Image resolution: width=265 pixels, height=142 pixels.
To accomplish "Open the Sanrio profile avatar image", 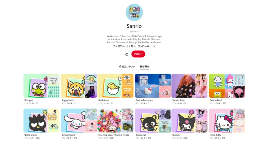I will pyautogui.click(x=134, y=12).
